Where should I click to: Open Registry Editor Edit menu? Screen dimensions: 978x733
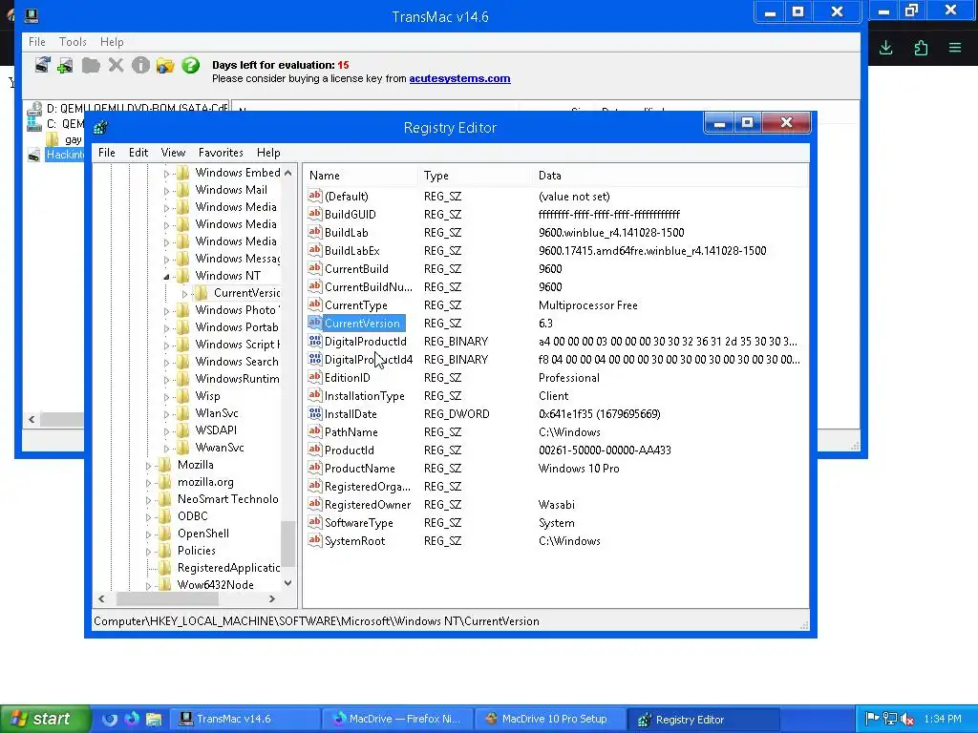[x=138, y=152]
